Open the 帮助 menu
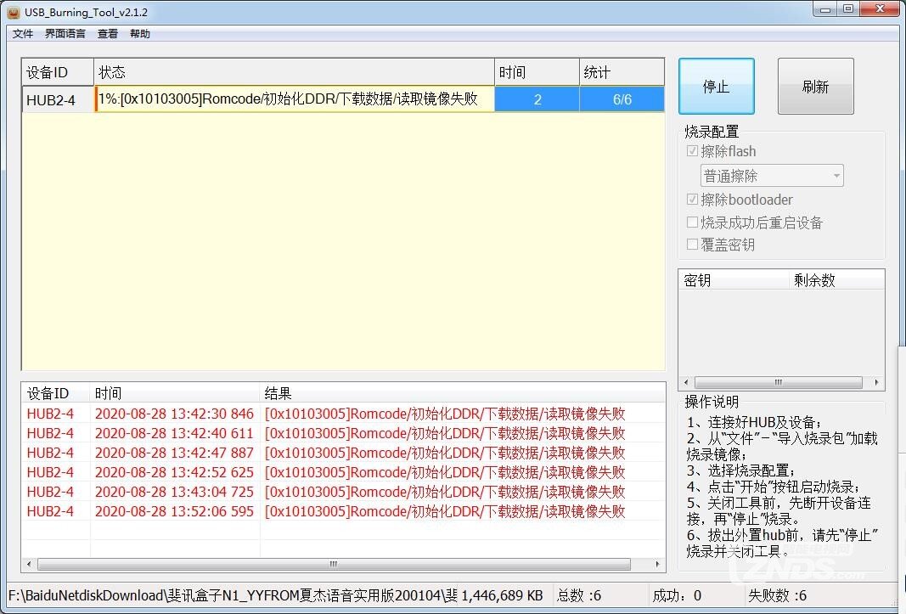 [140, 34]
